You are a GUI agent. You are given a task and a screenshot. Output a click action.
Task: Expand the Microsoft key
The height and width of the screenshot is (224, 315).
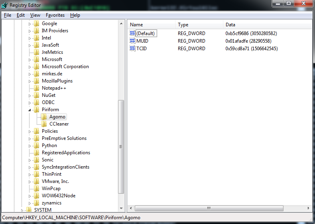[x=30, y=60]
